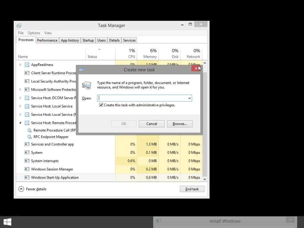Viewport: 304px width, 228px height.
Task: Click the Run dialog computer monitor icon
Action: coord(87,85)
